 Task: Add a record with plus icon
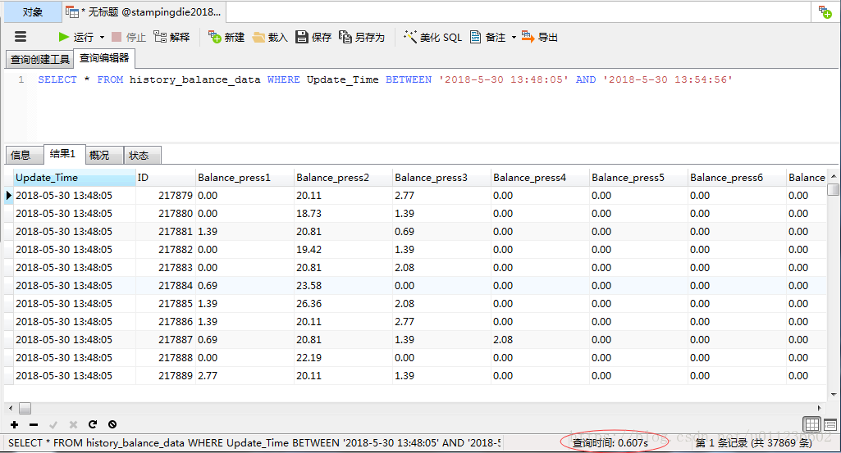[15, 424]
